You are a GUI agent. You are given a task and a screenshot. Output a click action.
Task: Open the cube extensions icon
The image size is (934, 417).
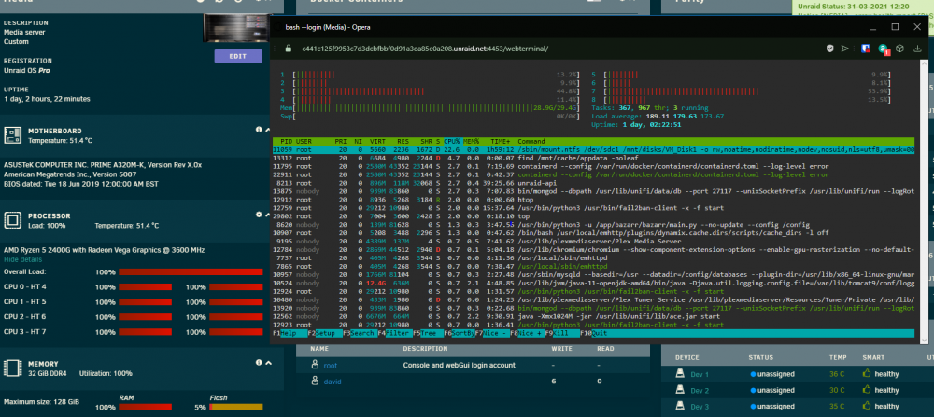[x=901, y=49]
